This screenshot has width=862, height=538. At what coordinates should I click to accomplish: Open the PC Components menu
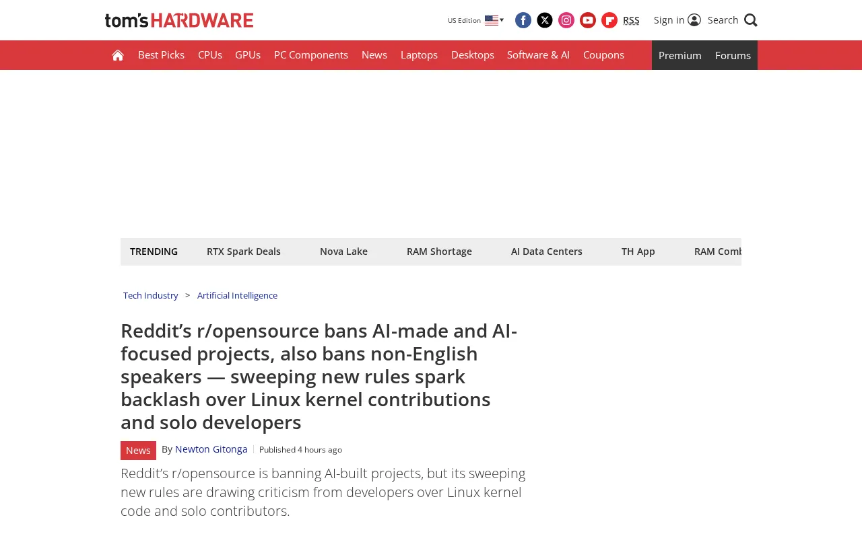[x=311, y=55]
